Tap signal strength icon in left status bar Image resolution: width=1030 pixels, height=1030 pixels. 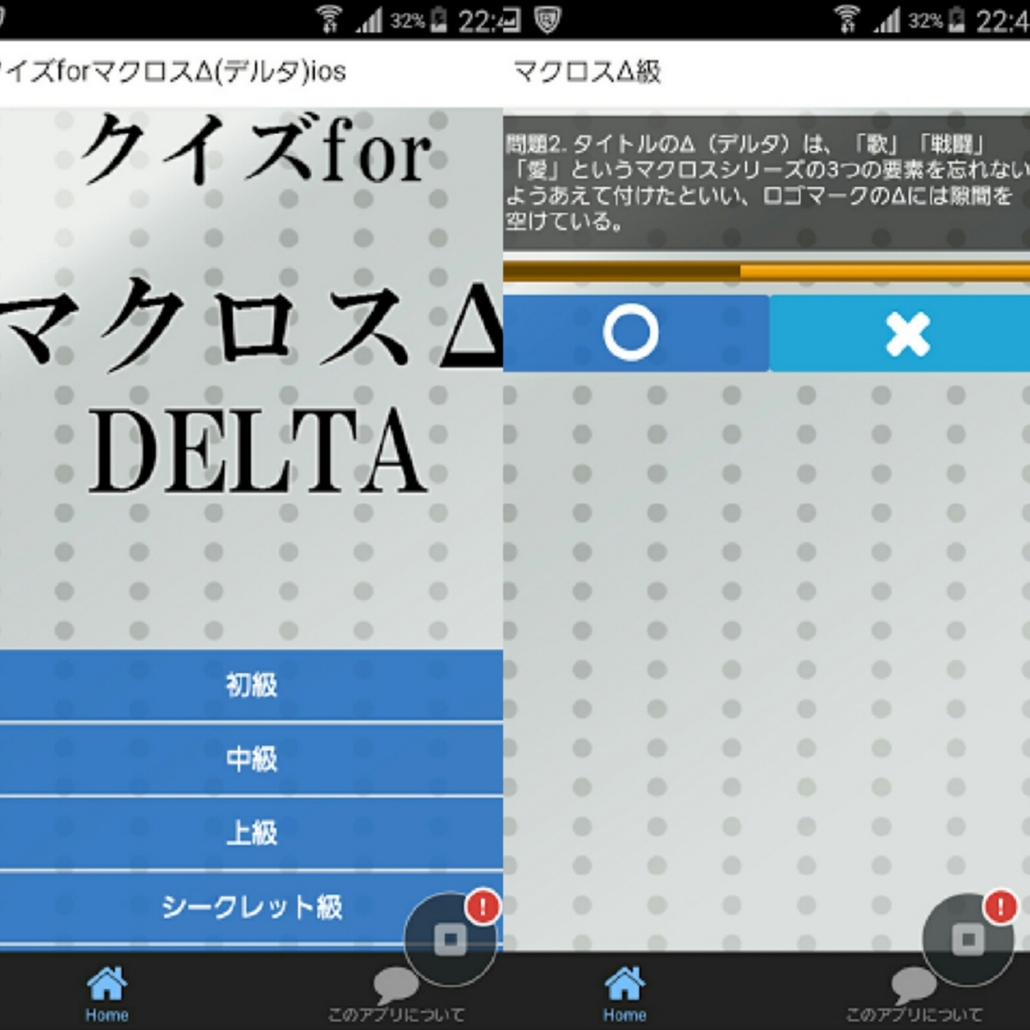coord(369,20)
